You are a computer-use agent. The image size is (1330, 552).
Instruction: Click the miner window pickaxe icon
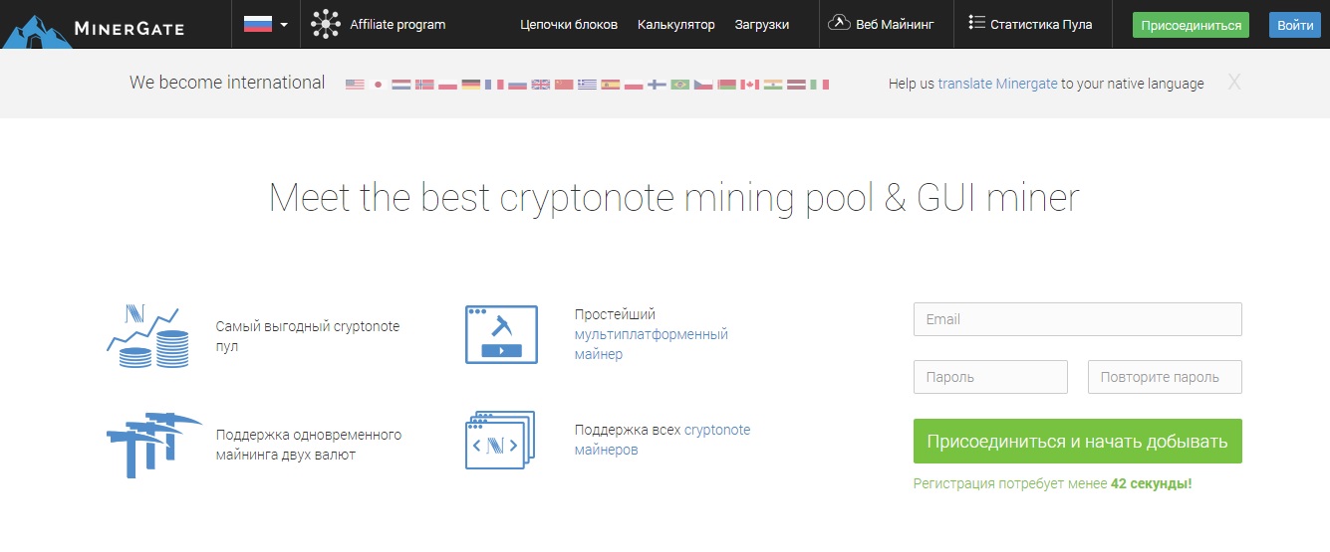pos(501,334)
